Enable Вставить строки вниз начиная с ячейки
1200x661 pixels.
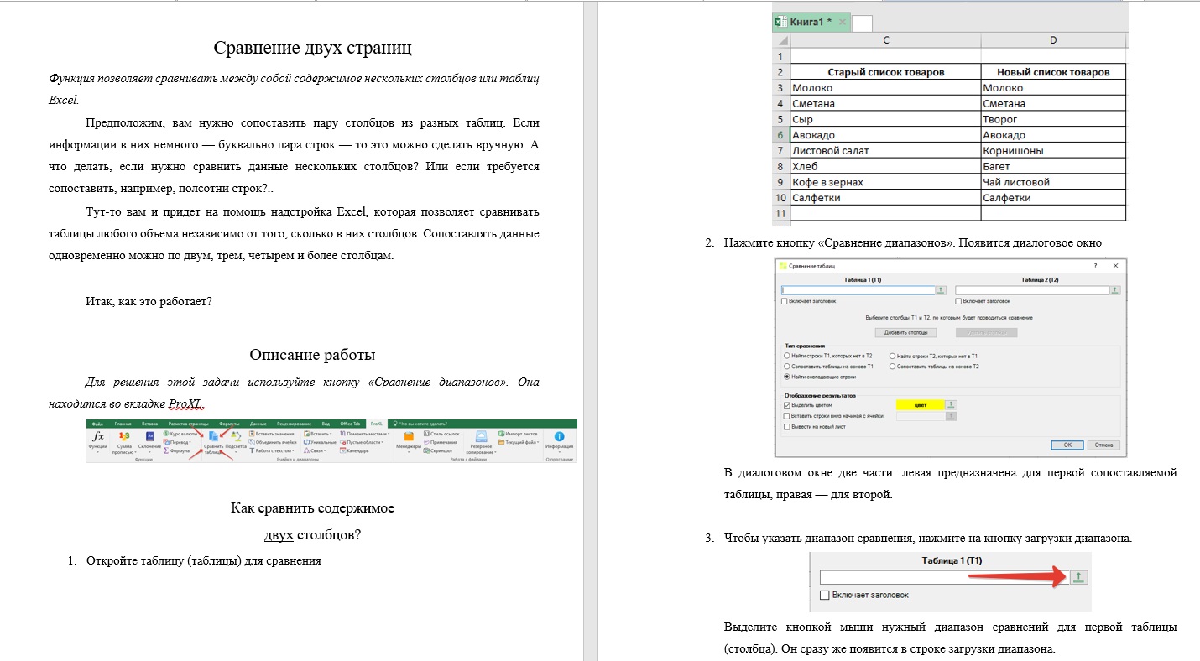click(786, 415)
